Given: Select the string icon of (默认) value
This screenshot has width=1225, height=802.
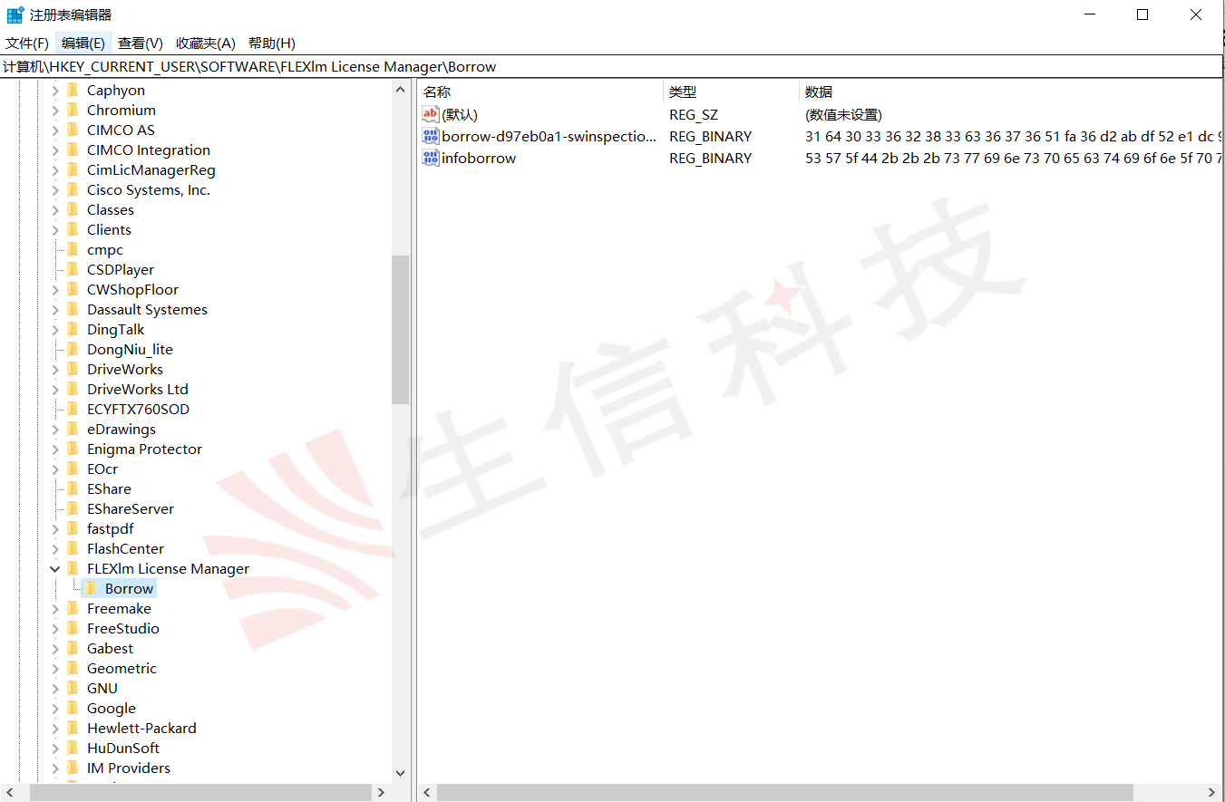Looking at the screenshot, I should pyautogui.click(x=431, y=114).
